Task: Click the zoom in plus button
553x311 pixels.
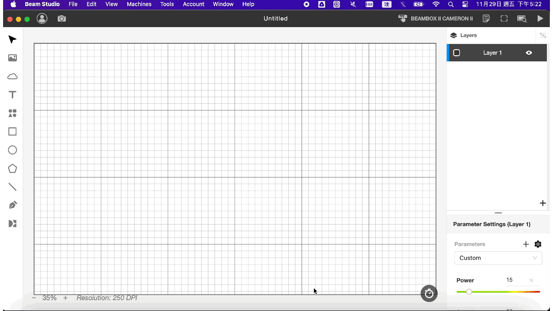Action: click(65, 298)
